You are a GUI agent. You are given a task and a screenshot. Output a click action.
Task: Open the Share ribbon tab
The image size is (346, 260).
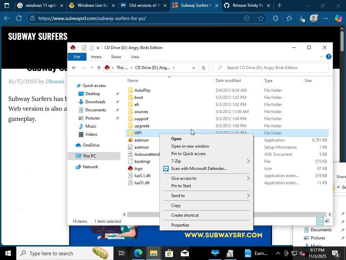[116, 57]
